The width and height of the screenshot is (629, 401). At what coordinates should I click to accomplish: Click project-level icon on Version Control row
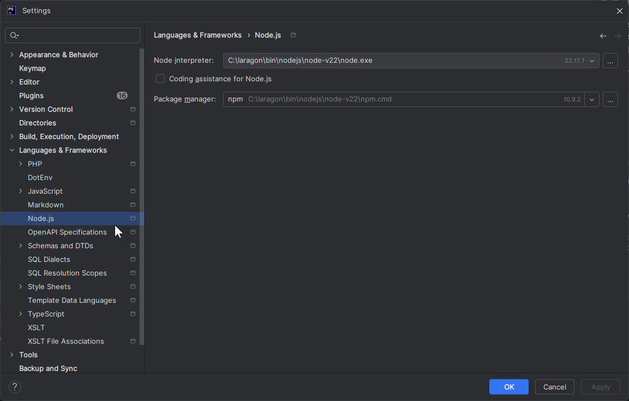[133, 109]
